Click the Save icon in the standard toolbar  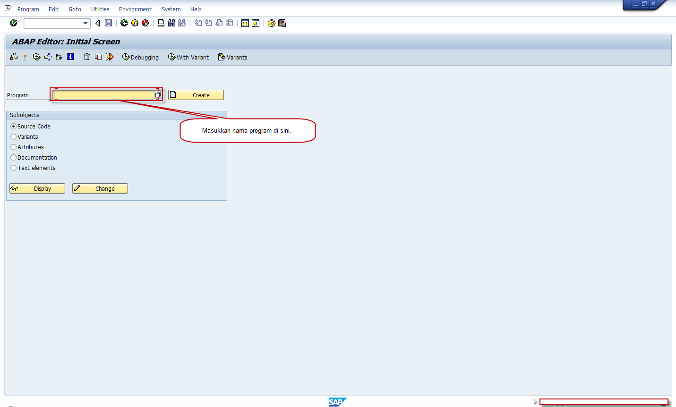click(108, 23)
